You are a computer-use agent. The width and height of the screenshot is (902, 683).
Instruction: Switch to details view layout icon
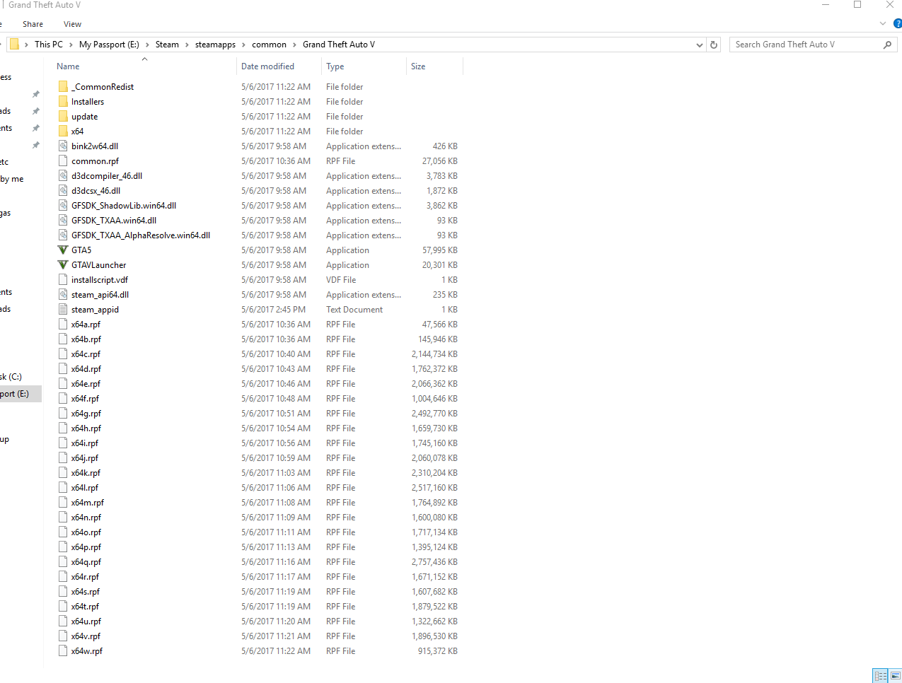880,675
